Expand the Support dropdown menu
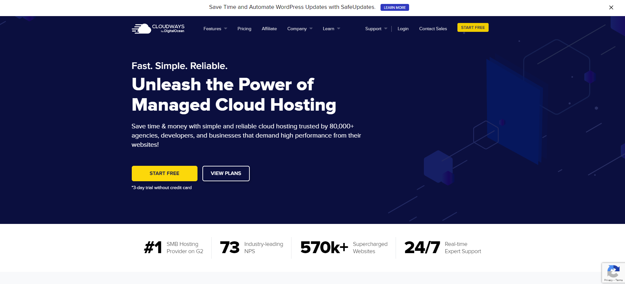This screenshot has height=284, width=625. pyautogui.click(x=376, y=29)
